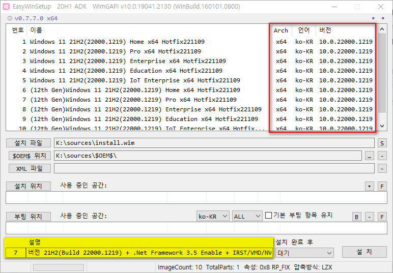The image size is (393, 273).
Task: Select row 8 (12th Gen) Enterprise x64
Action: pos(192,109)
